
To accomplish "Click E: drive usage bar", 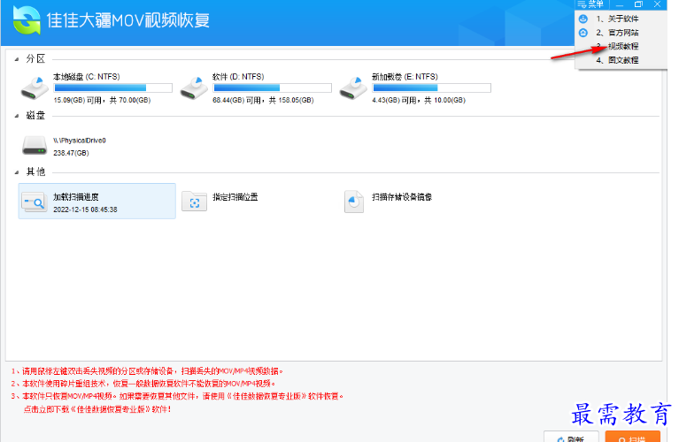I will click(x=432, y=88).
